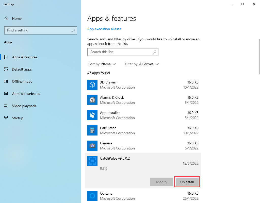Open Default apps settings page
This screenshot has width=260, height=203.
tap(22, 69)
